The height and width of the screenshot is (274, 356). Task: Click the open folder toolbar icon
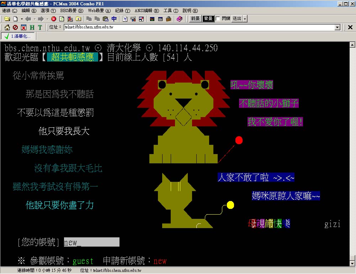tap(7, 19)
